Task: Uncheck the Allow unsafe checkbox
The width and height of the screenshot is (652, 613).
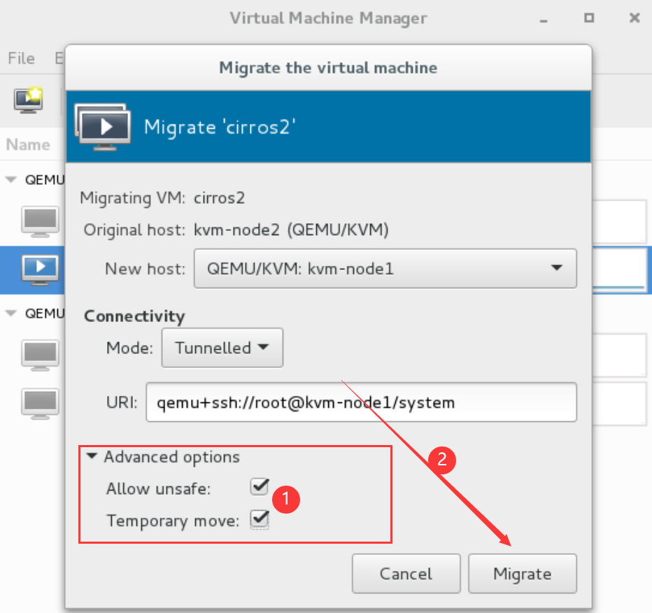Action: click(260, 486)
